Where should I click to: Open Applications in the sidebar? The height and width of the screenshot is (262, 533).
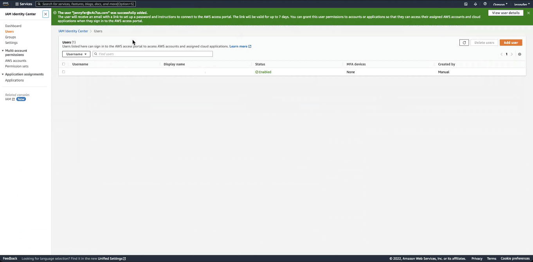[14, 80]
